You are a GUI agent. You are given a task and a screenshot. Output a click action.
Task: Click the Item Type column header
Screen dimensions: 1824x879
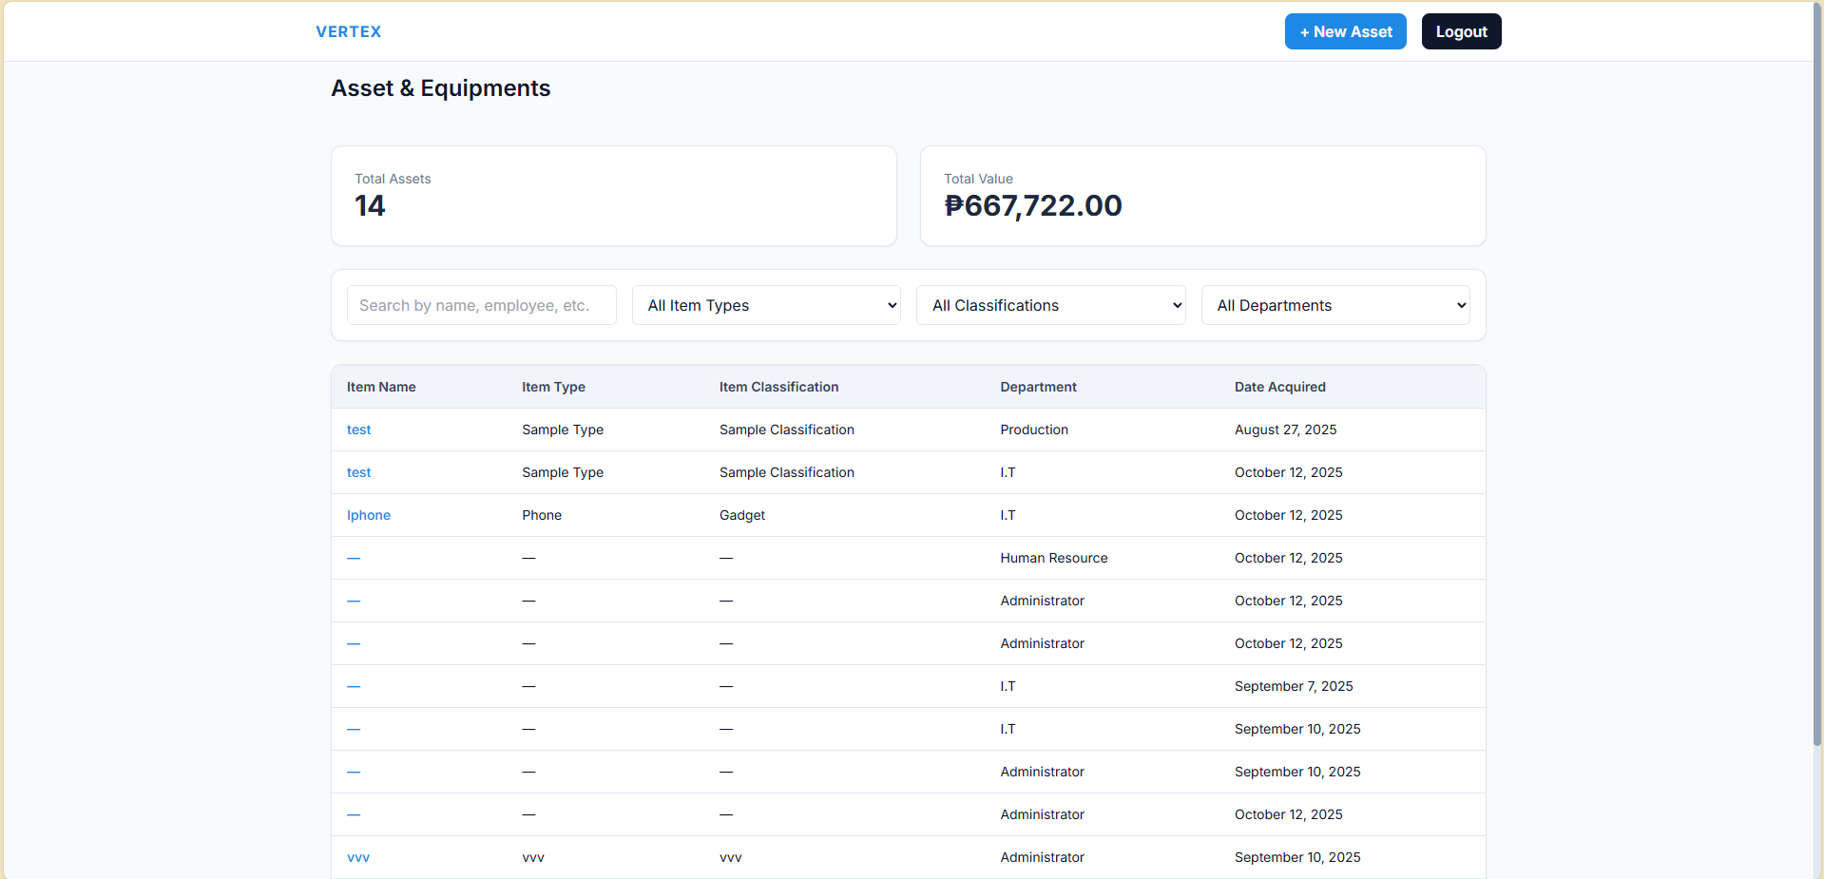pos(552,387)
